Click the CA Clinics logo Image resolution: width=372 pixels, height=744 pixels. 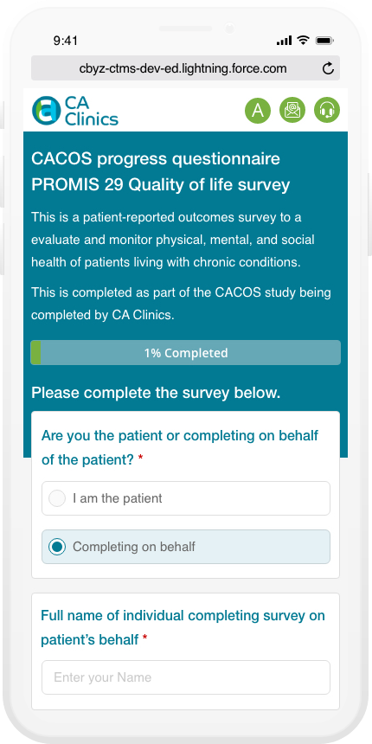coord(75,111)
